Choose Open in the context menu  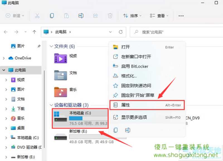tap(147, 47)
